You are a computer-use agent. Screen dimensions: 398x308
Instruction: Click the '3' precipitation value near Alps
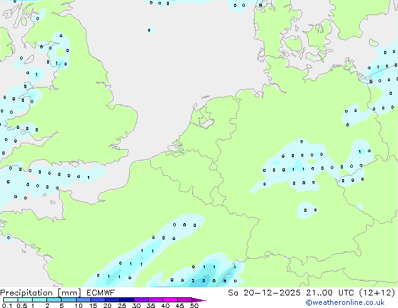203,281
